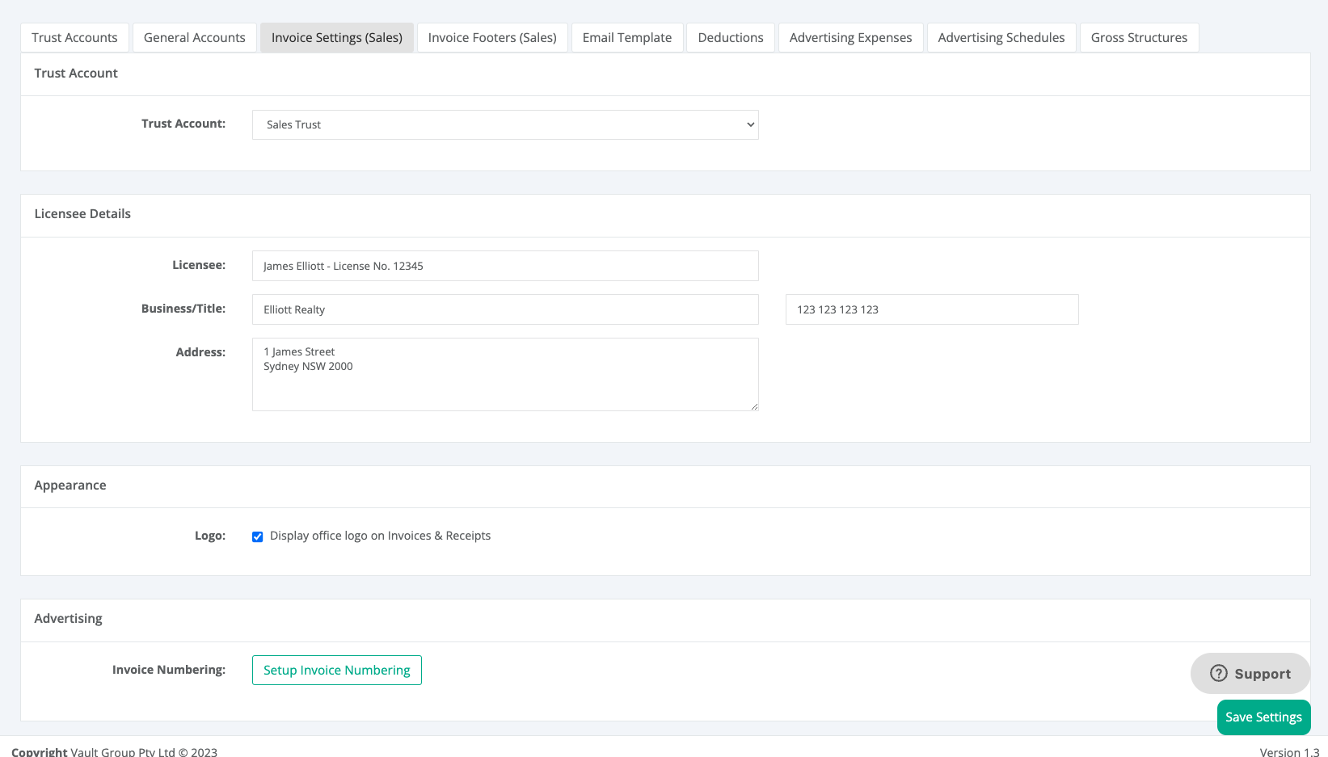Image resolution: width=1328 pixels, height=757 pixels.
Task: Toggle display office logo checkbox
Action: [258, 536]
